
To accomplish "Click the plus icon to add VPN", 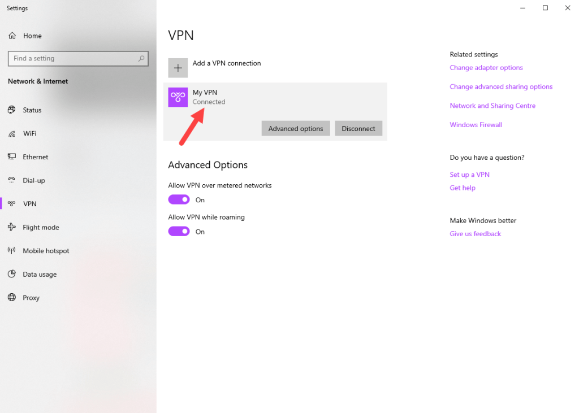I will 178,68.
